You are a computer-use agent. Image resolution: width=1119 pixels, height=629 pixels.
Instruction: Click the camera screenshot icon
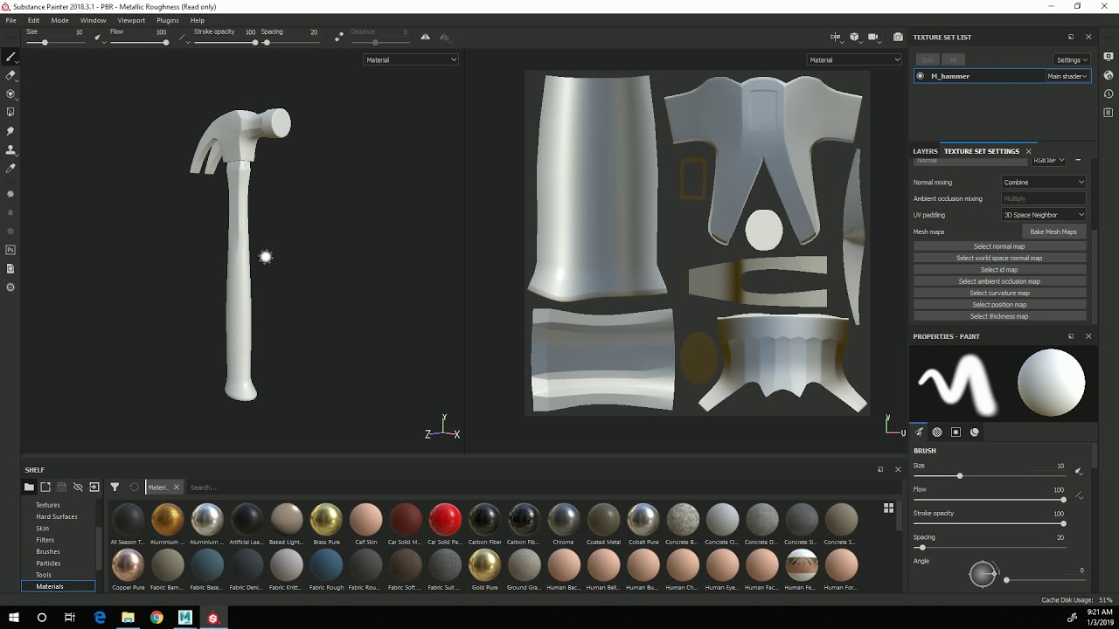click(x=898, y=37)
